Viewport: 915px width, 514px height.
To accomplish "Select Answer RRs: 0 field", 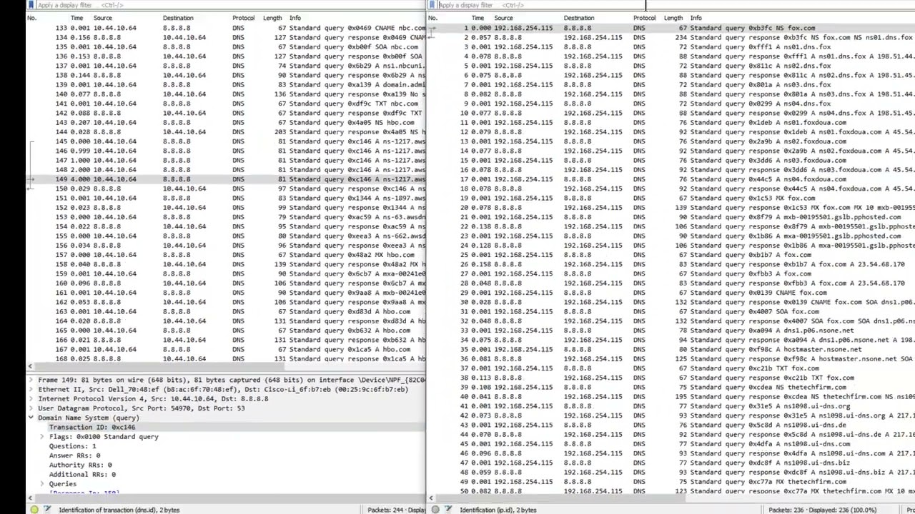I will (x=74, y=455).
